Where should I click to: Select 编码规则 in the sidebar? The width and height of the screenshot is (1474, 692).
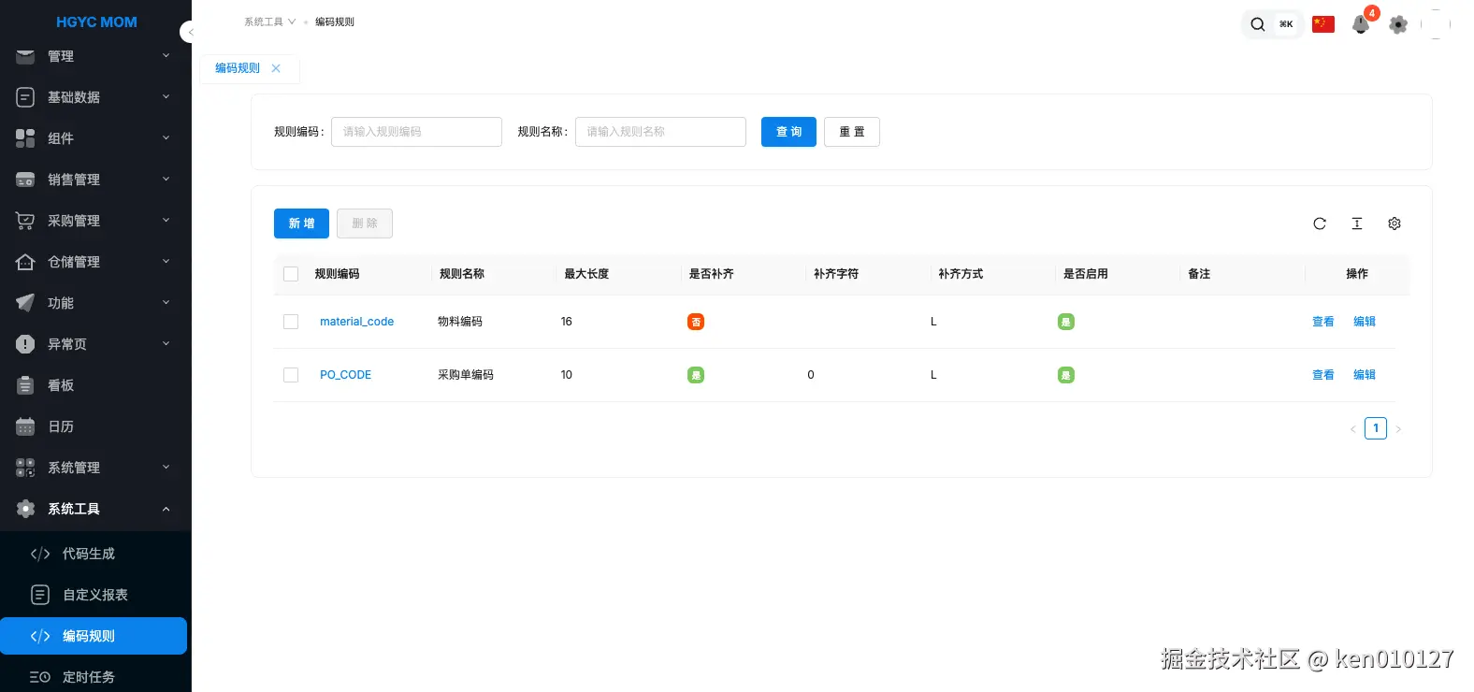94,636
